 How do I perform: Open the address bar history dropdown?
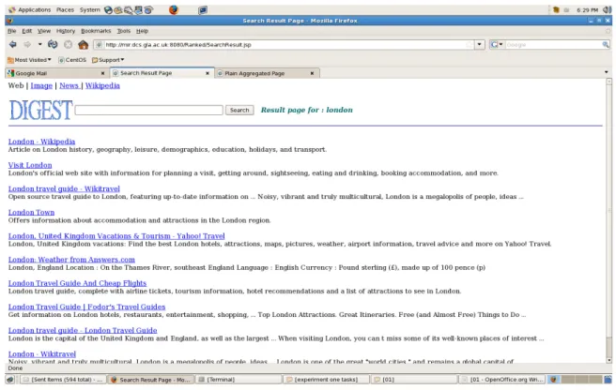click(479, 44)
